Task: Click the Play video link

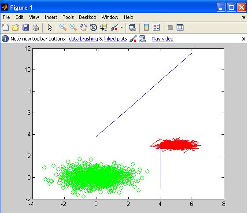Action: [163, 39]
